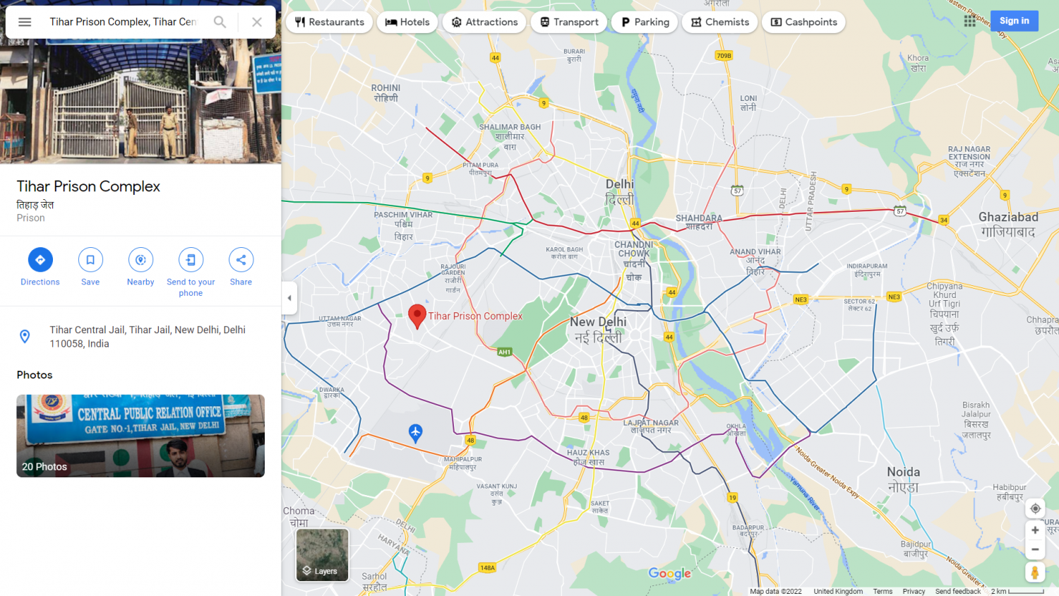Screen dimensions: 1059x596
Task: Click the Send feedback link
Action: pos(957,592)
